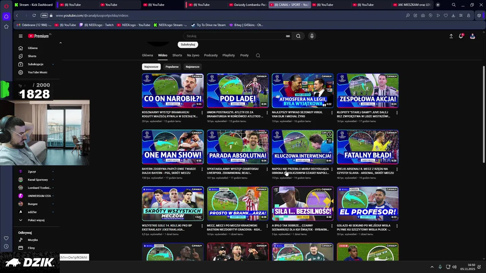Go back to the previous page
486x273 pixels.
(17, 16)
